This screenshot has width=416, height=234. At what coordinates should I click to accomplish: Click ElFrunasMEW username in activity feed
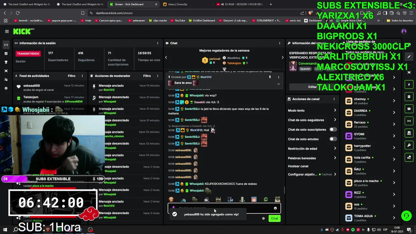(74, 102)
